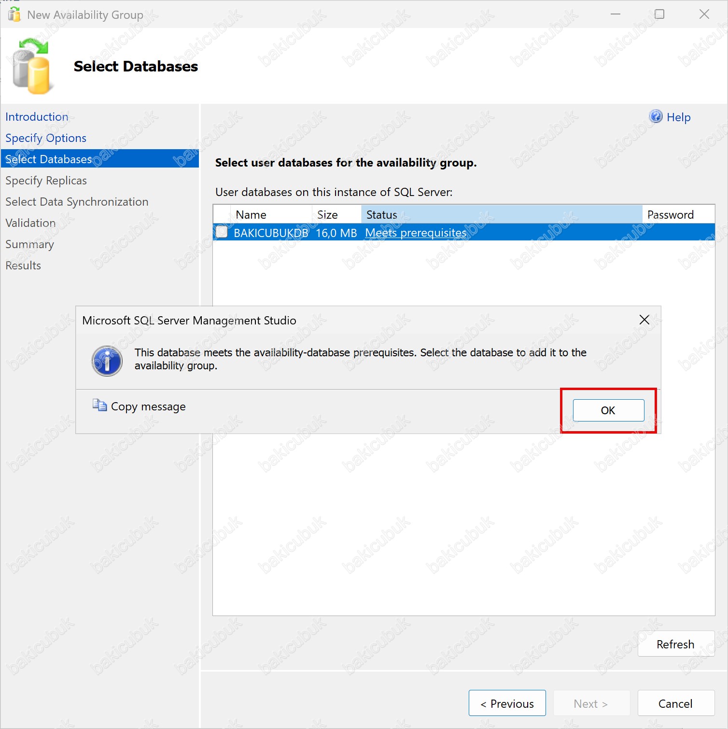Viewport: 728px width, 729px height.
Task: Tick the BAKICUBUKDB database checkbox
Action: tap(222, 232)
